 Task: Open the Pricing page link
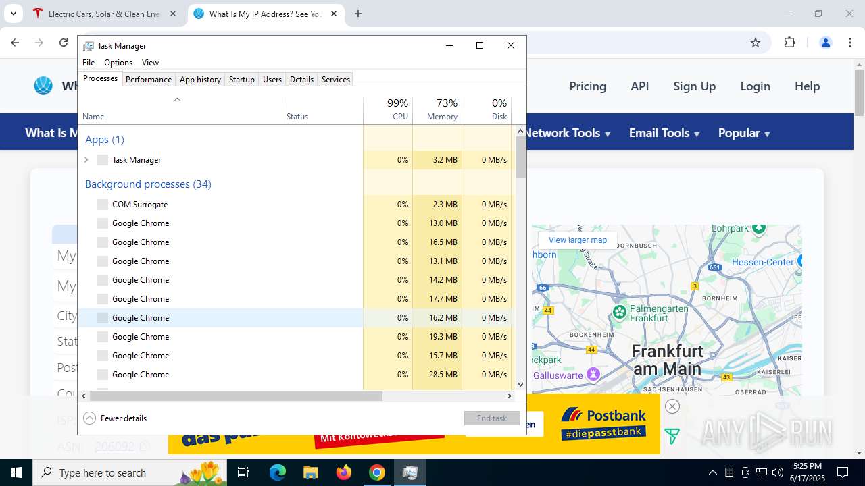pos(587,86)
